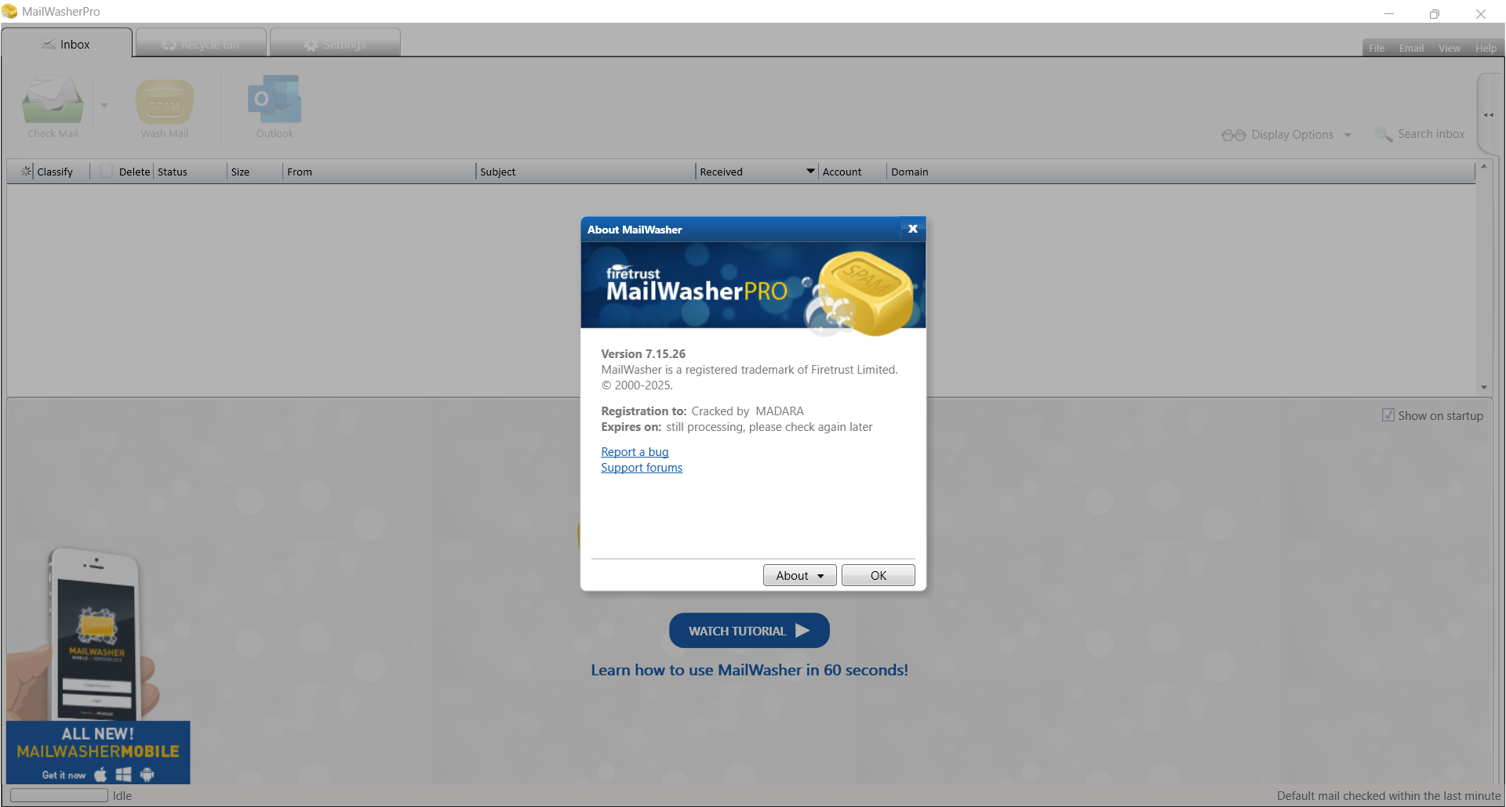Click the MailWasherPro title bar icon
Image resolution: width=1506 pixels, height=807 pixels.
click(9, 12)
